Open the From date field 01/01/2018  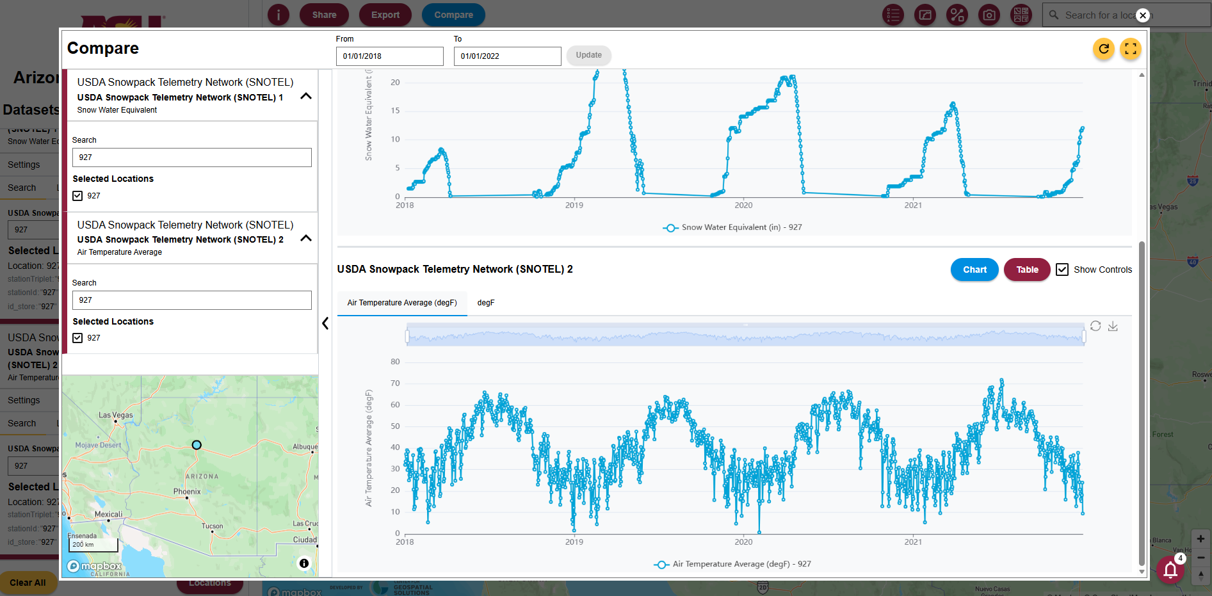[389, 56]
